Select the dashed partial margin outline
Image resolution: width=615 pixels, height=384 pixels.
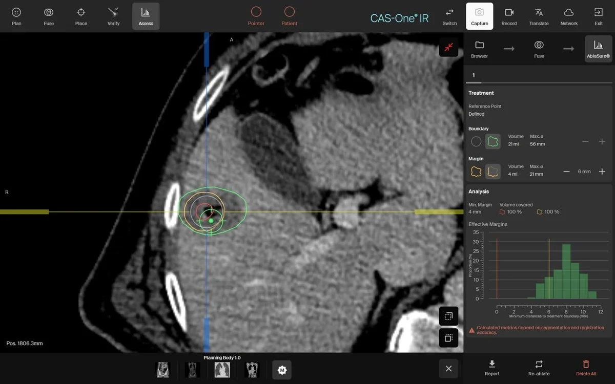coord(493,172)
